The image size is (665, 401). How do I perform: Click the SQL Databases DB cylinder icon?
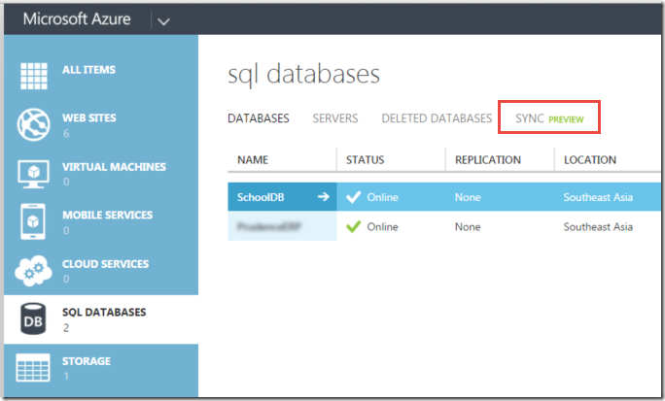coord(33,318)
